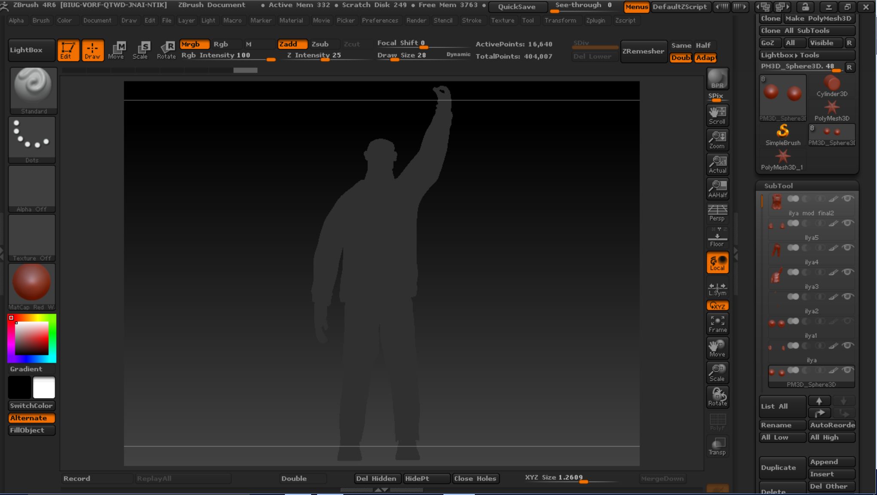Click the QuickSave button
877x495 pixels.
tap(518, 6)
